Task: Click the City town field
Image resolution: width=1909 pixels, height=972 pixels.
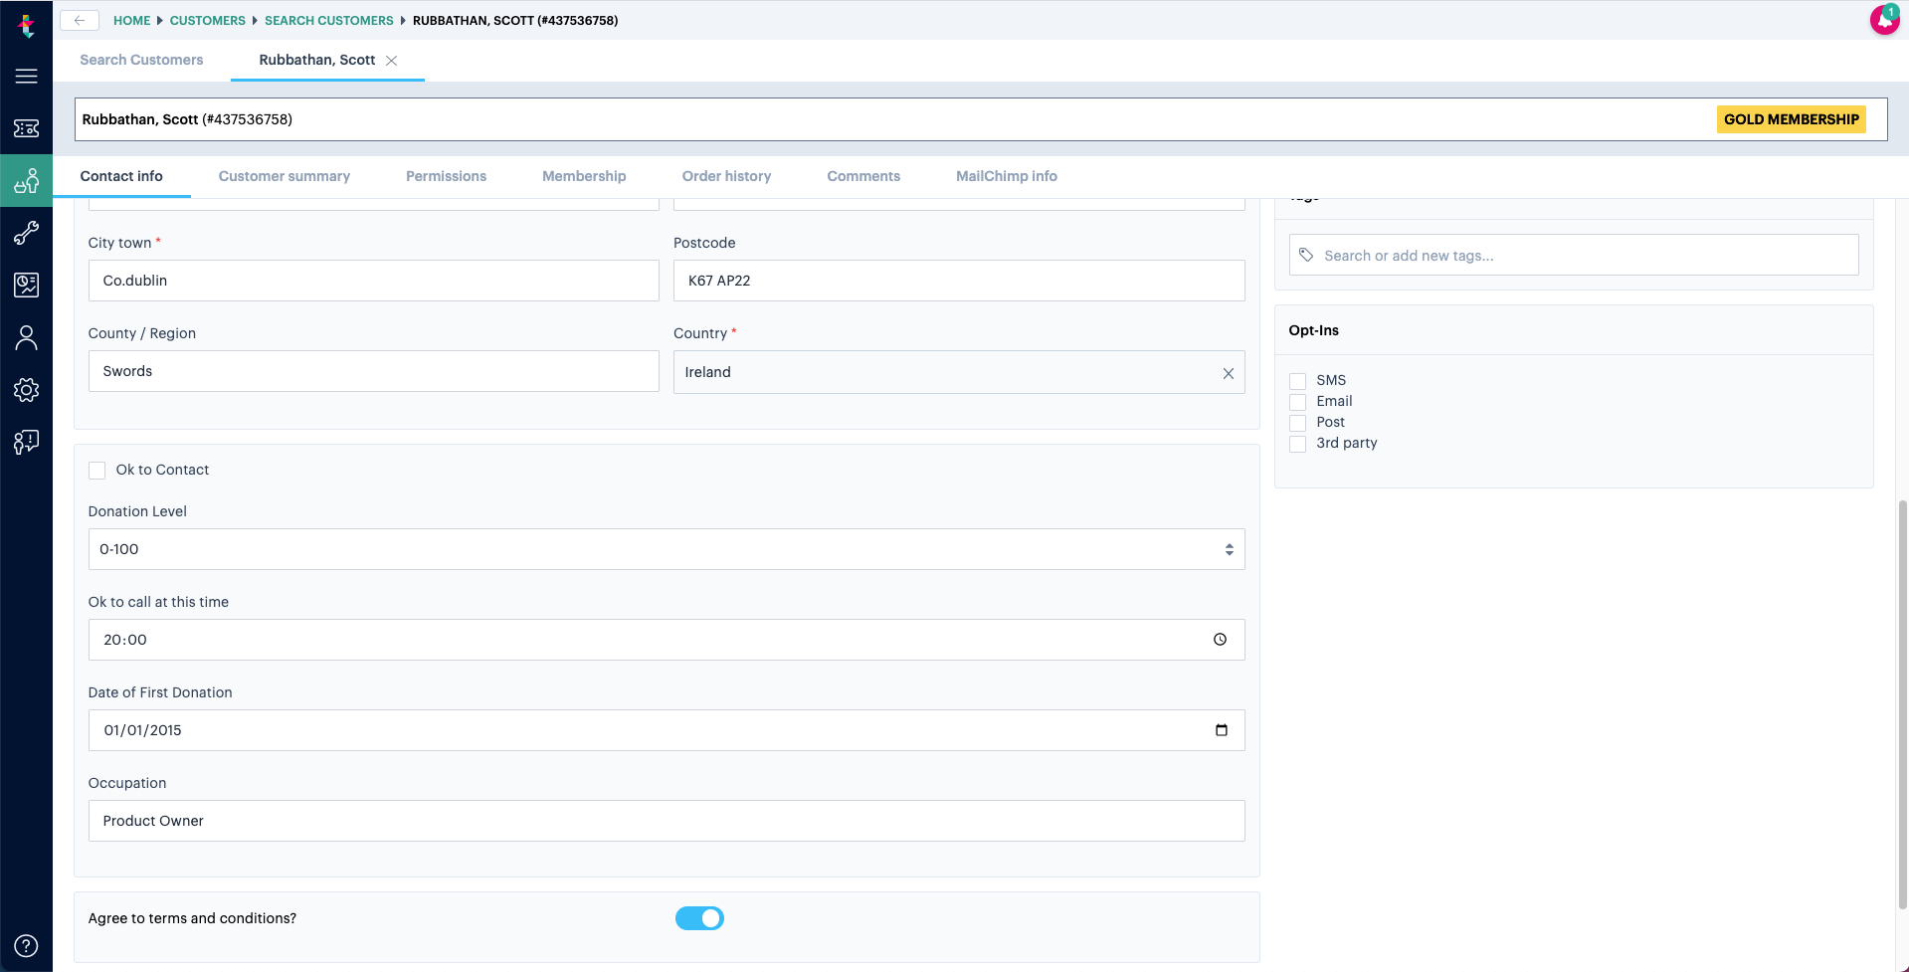Action: click(x=373, y=281)
